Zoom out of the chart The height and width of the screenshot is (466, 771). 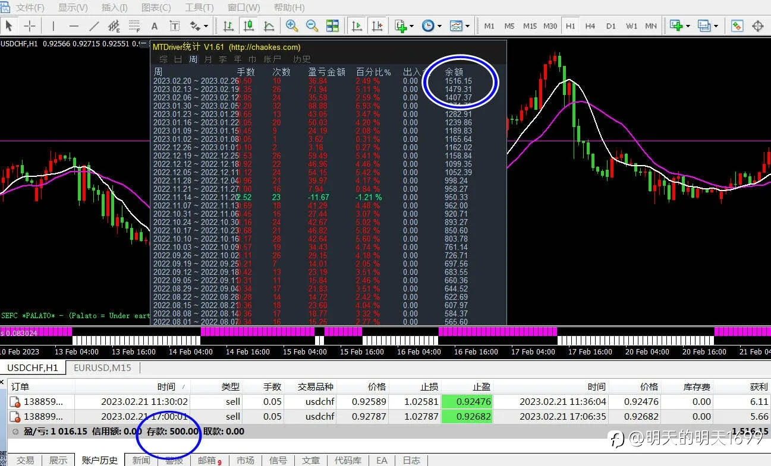pos(311,26)
